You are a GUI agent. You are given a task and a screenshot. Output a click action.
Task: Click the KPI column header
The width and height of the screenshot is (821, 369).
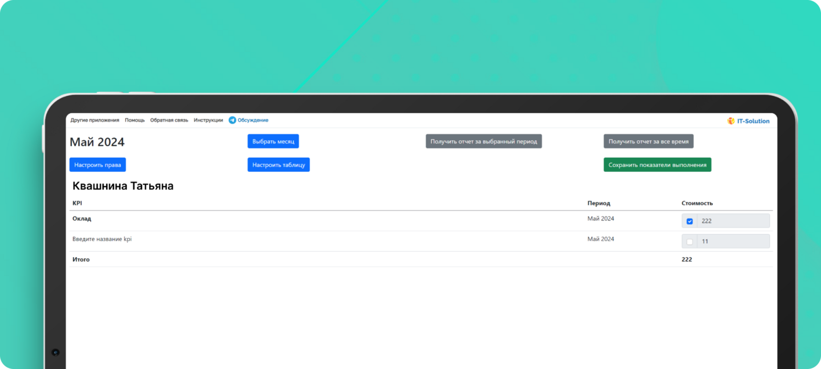click(x=77, y=203)
